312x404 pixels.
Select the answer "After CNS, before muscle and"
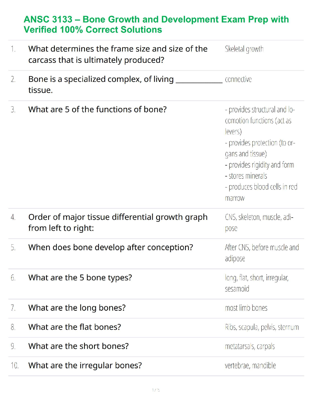[262, 248]
